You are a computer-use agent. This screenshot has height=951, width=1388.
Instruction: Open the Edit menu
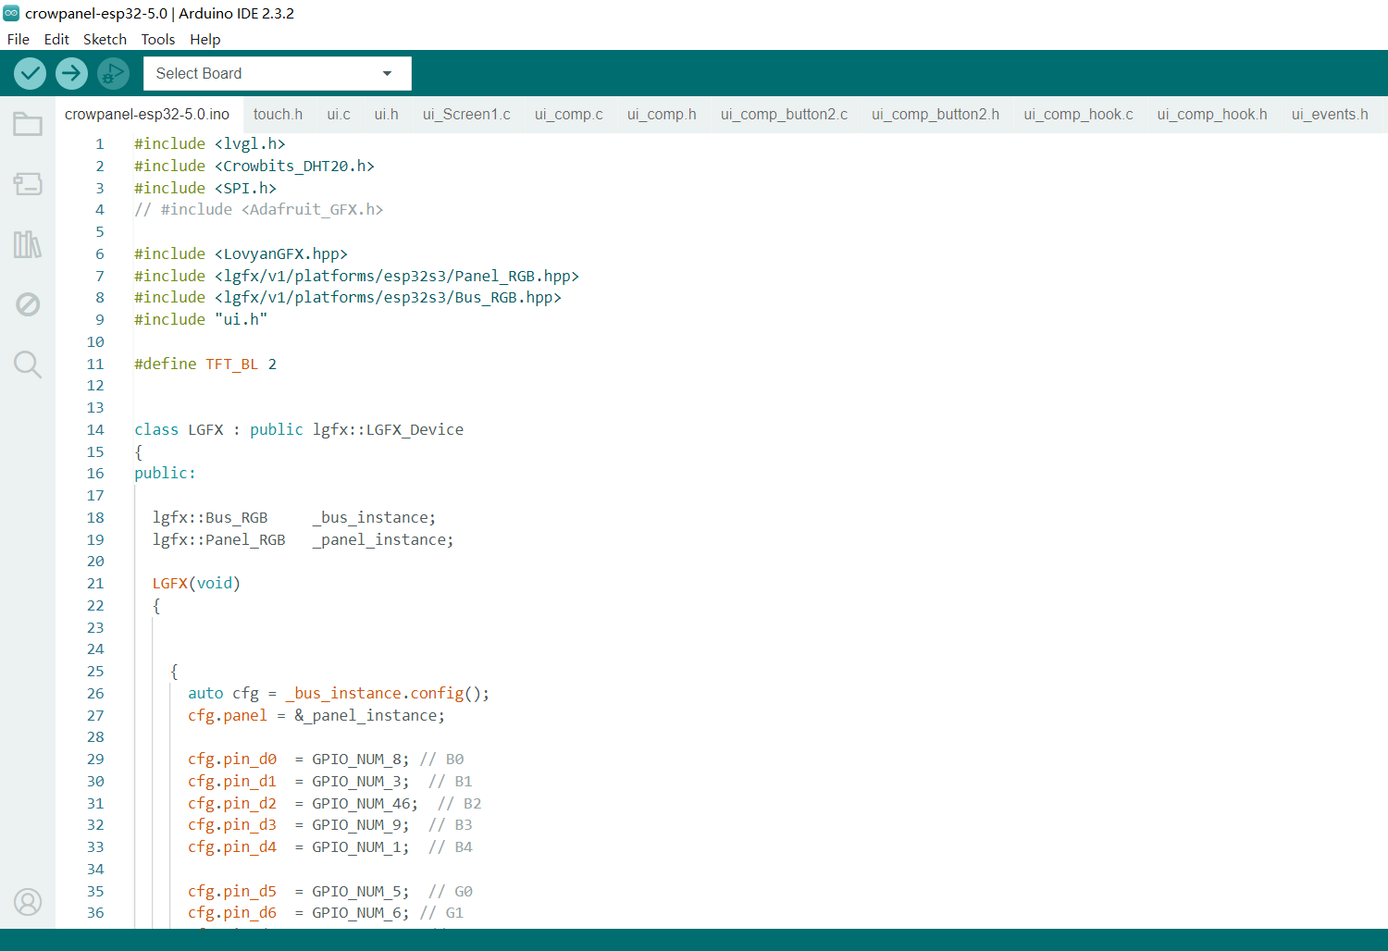tap(56, 39)
